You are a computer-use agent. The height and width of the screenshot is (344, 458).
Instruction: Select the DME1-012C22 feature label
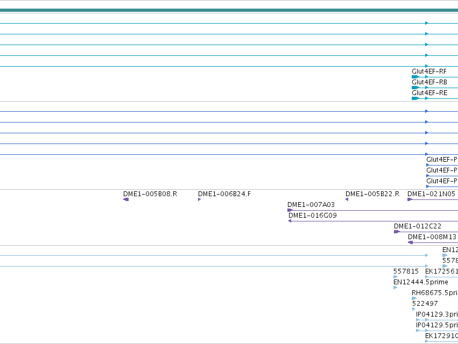click(x=418, y=226)
